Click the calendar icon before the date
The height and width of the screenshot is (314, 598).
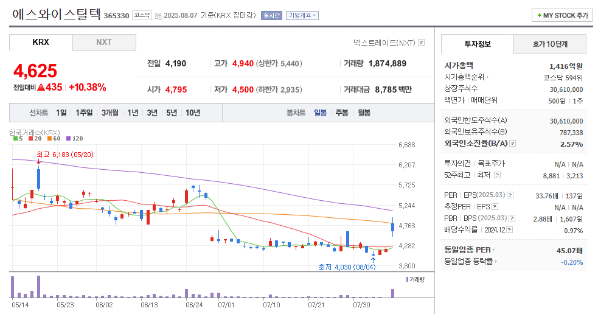tap(158, 16)
